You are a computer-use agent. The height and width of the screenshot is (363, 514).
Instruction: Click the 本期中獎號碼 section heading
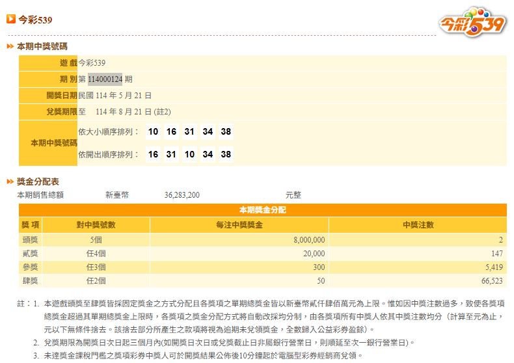(x=42, y=47)
